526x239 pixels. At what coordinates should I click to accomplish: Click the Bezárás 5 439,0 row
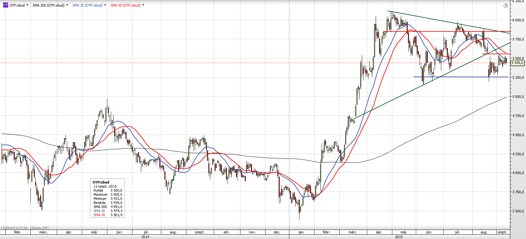tap(108, 203)
